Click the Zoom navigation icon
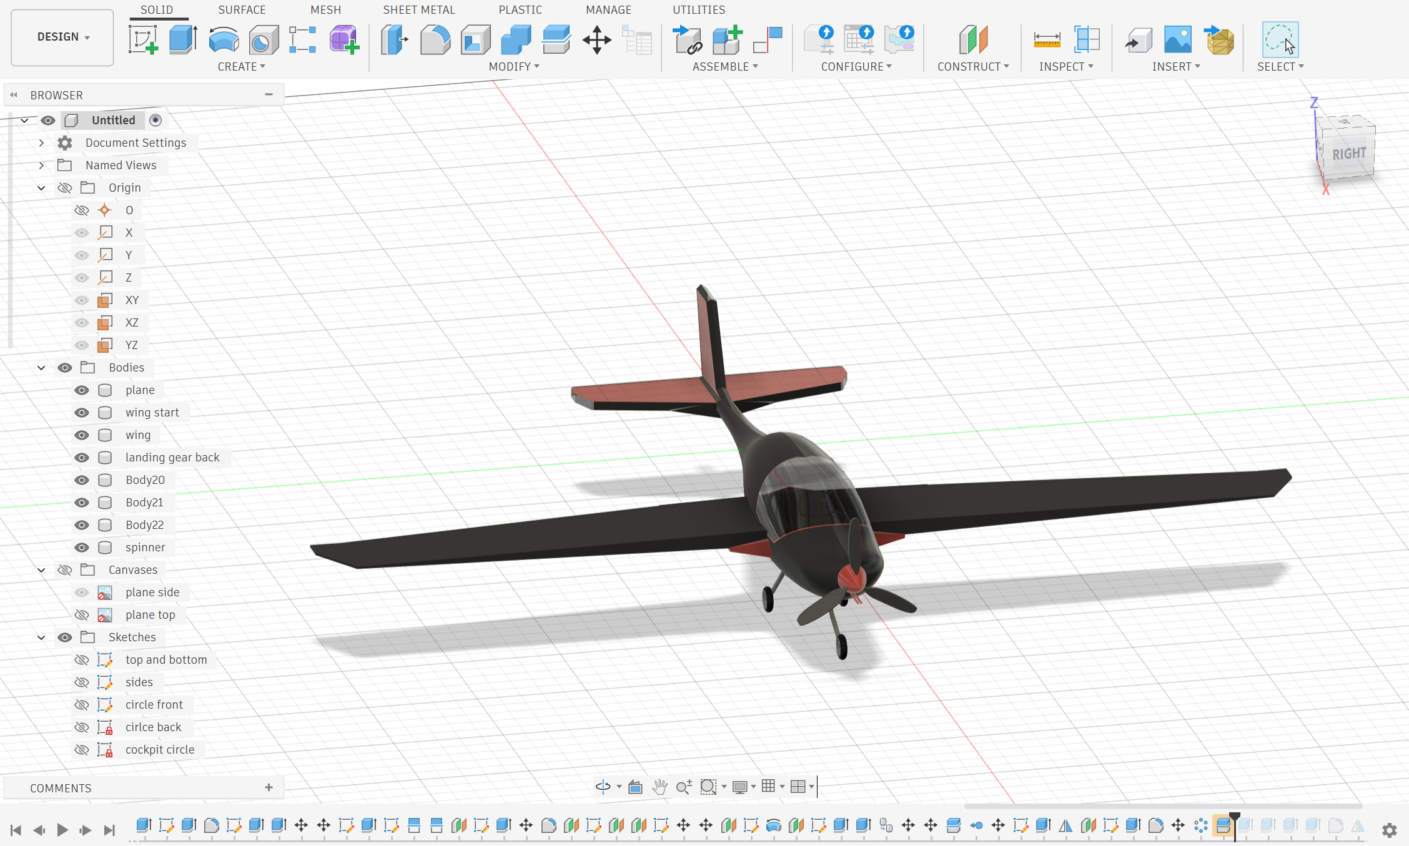This screenshot has width=1409, height=846. tap(684, 786)
